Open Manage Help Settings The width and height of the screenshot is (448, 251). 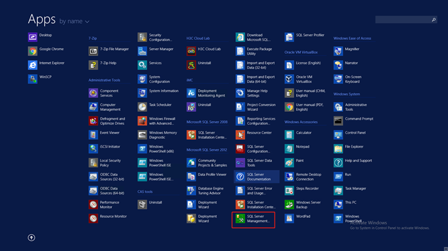point(252,93)
